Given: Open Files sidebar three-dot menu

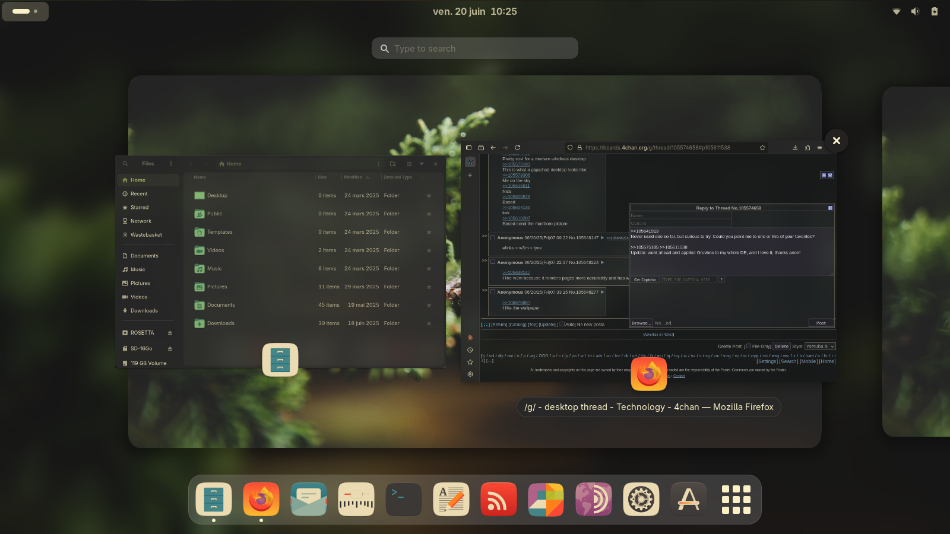Looking at the screenshot, I should pos(171,164).
